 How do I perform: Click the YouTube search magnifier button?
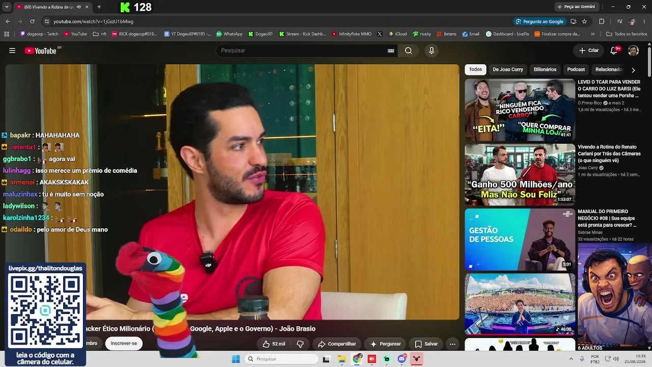pyautogui.click(x=409, y=50)
